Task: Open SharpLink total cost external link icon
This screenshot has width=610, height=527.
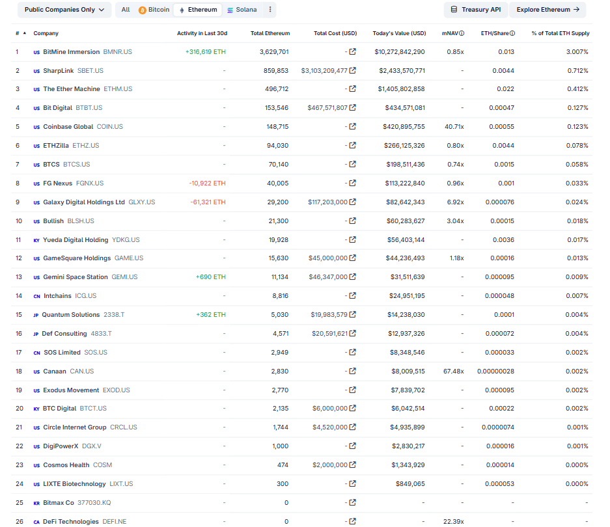Action: click(x=353, y=70)
